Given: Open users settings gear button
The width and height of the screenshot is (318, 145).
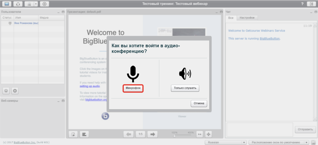Looking at the screenshot, I should click(15, 91).
